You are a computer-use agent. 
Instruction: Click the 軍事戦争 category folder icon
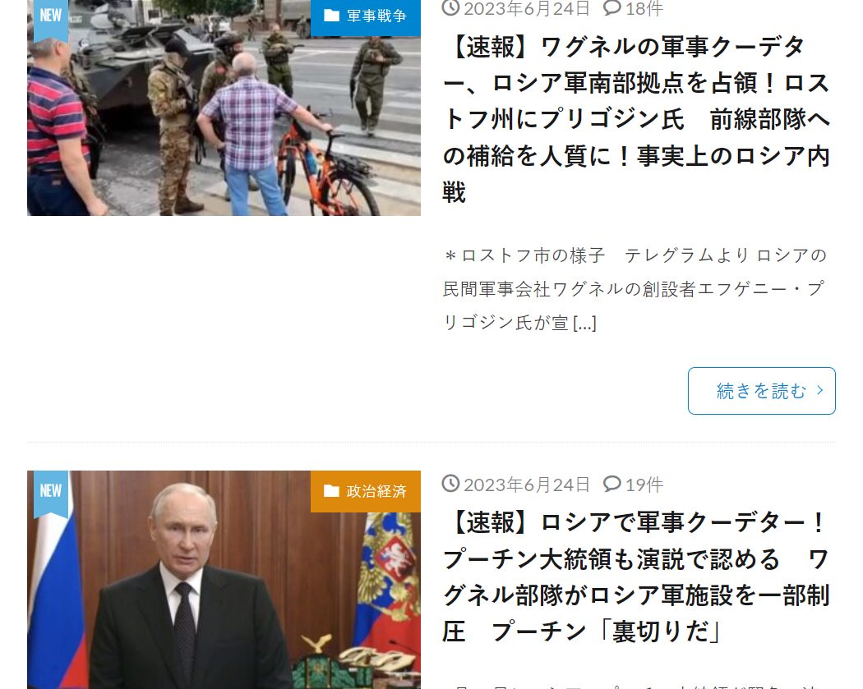point(331,16)
